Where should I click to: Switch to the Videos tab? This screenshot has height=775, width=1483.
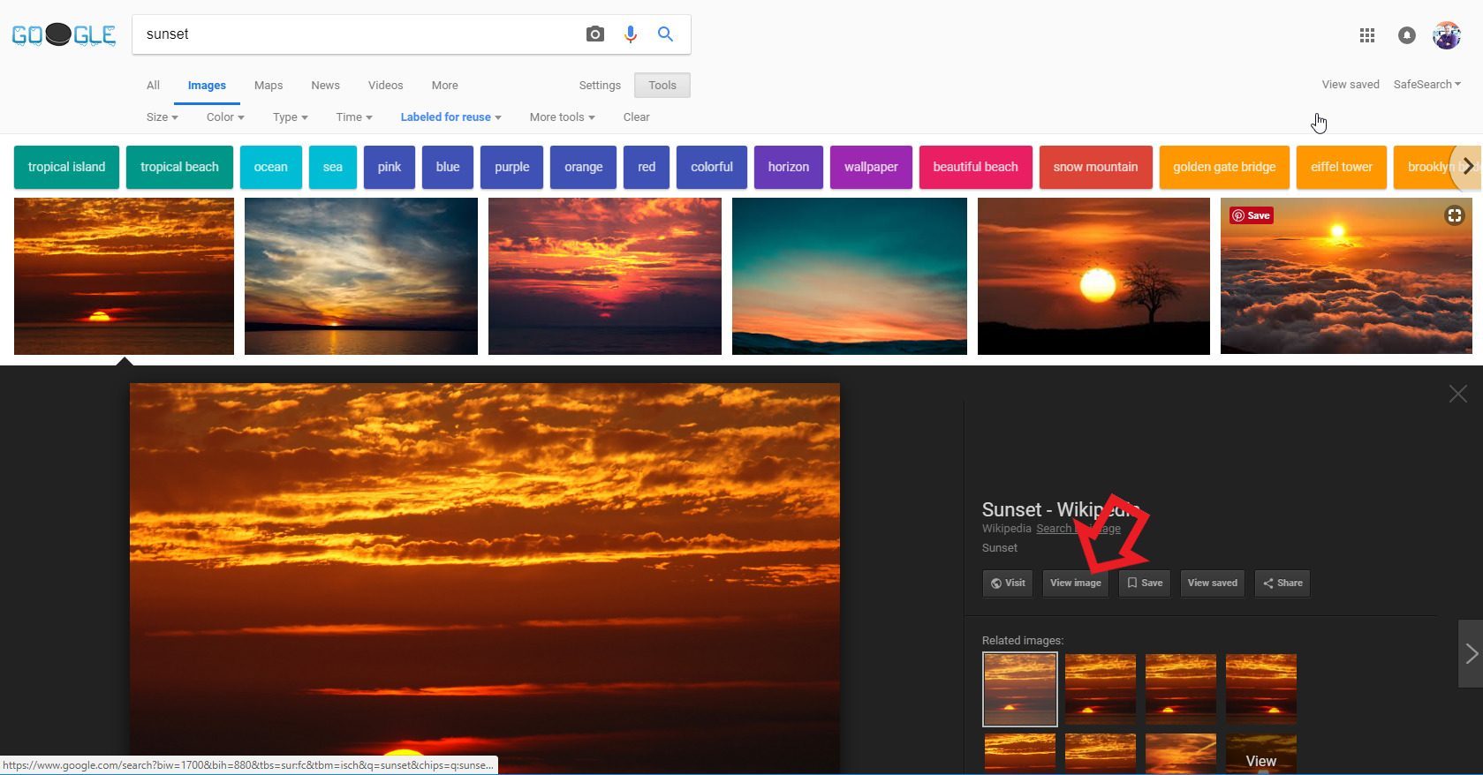click(385, 86)
